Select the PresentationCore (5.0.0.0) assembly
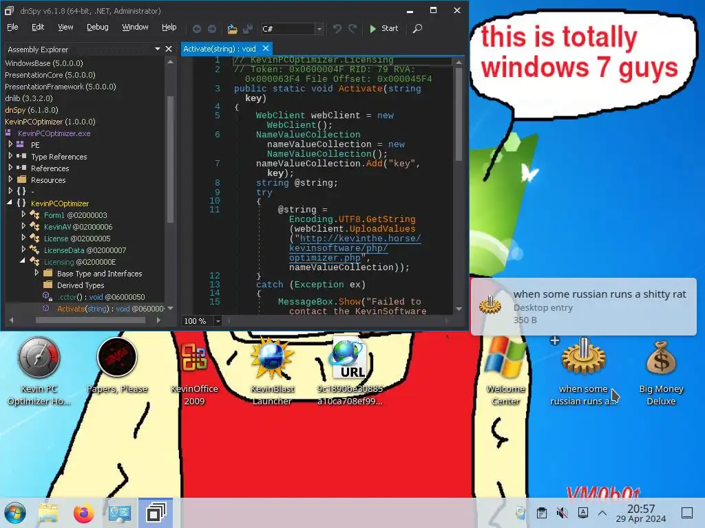 click(x=50, y=74)
